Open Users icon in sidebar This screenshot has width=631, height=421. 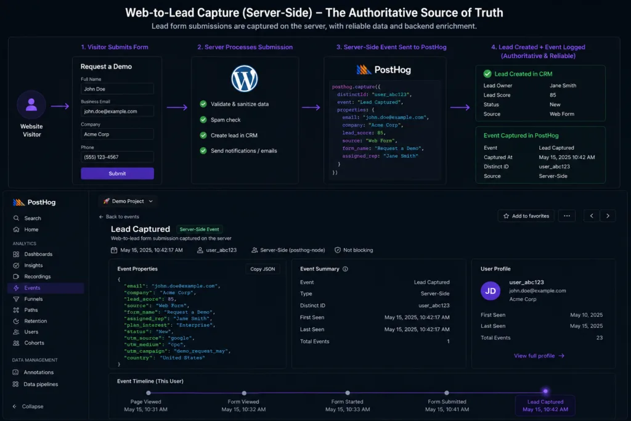coord(16,332)
